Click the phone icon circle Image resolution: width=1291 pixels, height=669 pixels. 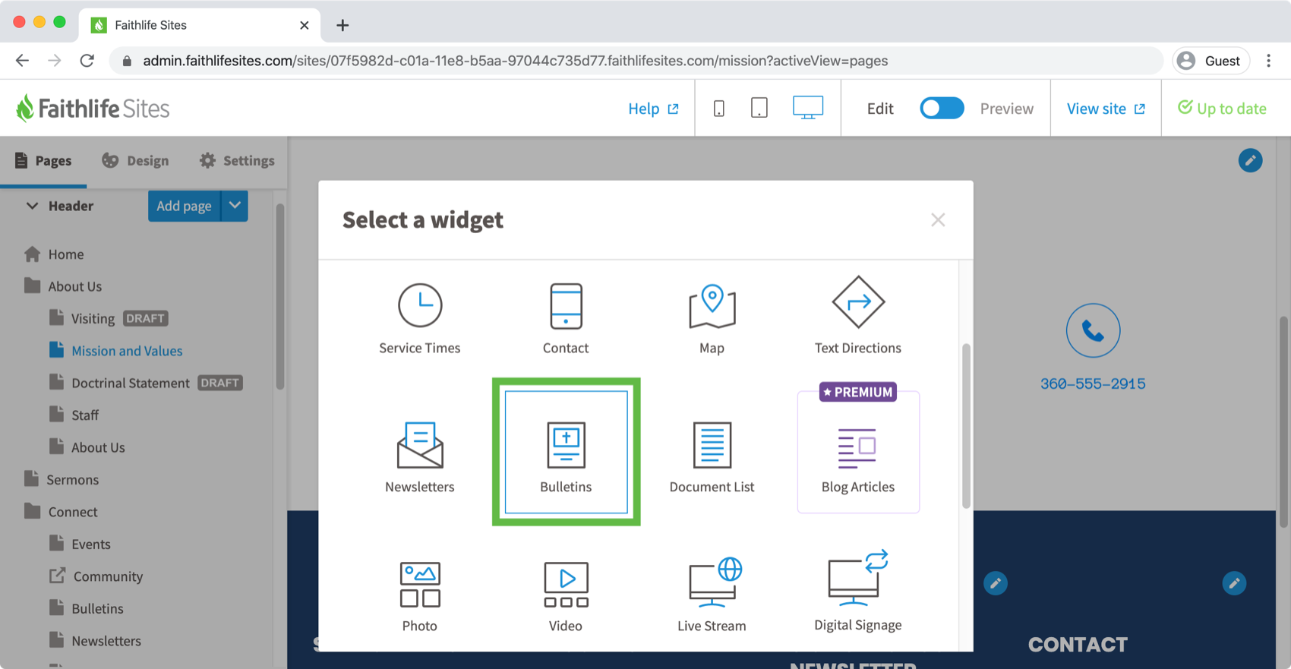click(1093, 330)
